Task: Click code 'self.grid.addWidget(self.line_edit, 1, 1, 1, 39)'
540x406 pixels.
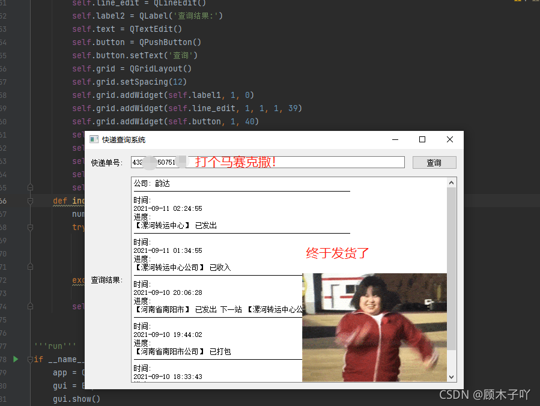Action: [x=187, y=109]
